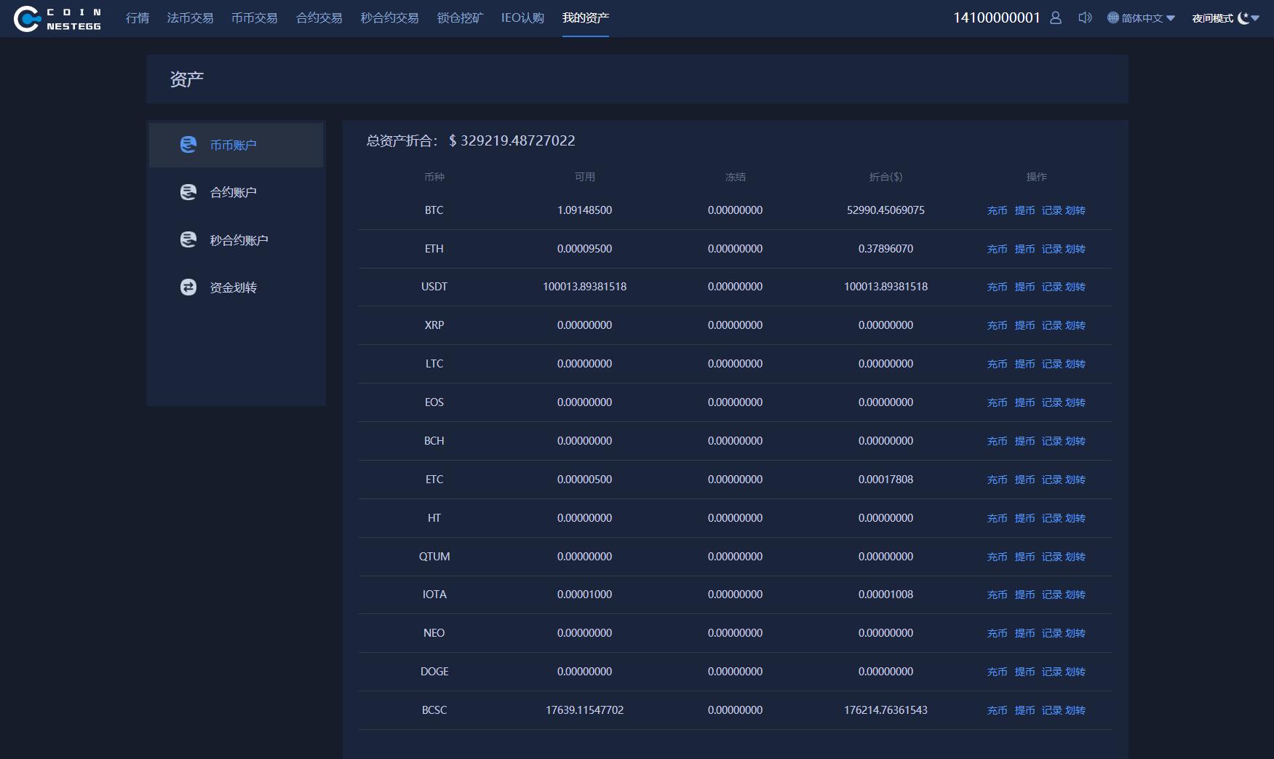Open 锁仓挖矿 navigation item
The image size is (1274, 759).
click(x=460, y=17)
